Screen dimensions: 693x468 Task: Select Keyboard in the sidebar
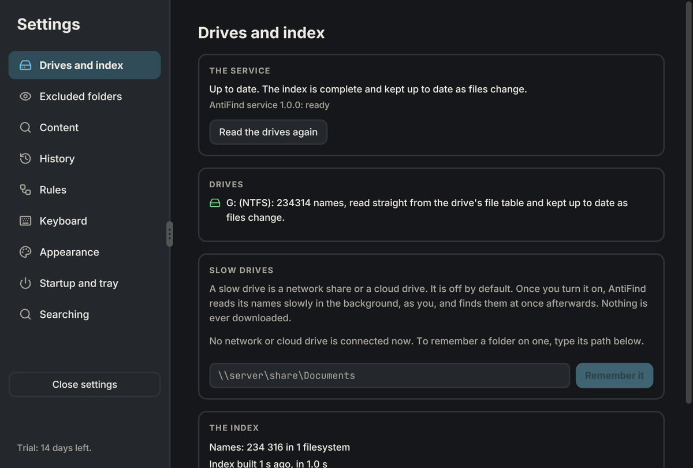click(84, 221)
